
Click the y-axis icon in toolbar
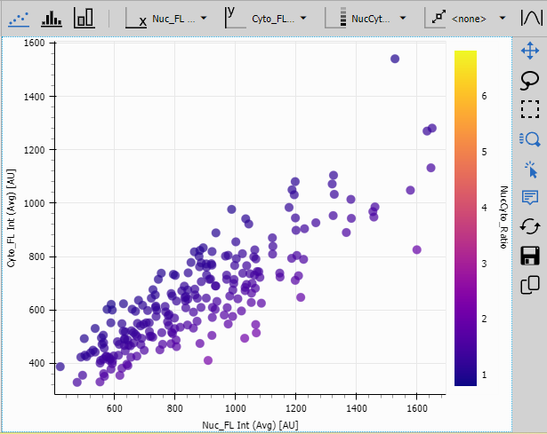235,18
